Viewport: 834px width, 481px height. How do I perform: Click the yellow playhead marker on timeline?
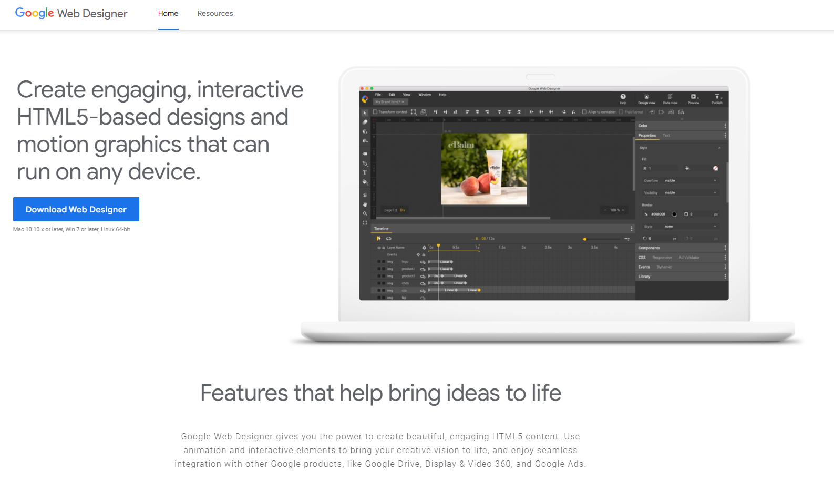[x=438, y=246]
